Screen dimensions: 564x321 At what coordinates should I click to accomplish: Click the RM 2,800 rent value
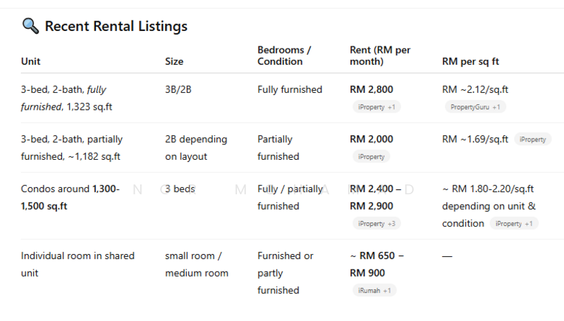372,89
